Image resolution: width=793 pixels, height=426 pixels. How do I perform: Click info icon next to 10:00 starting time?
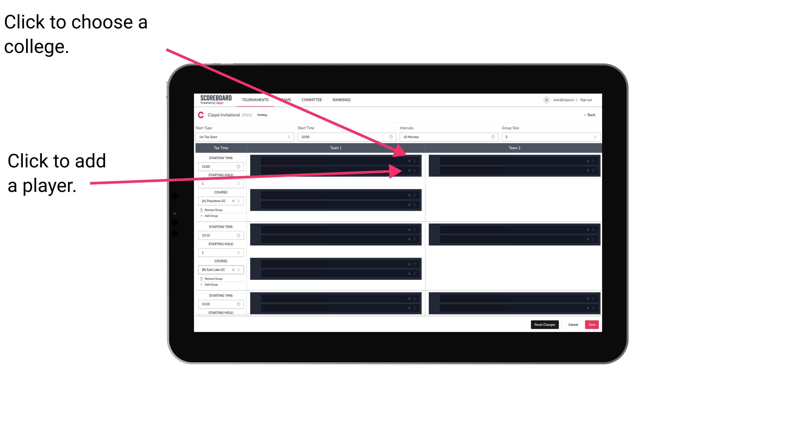coord(239,167)
